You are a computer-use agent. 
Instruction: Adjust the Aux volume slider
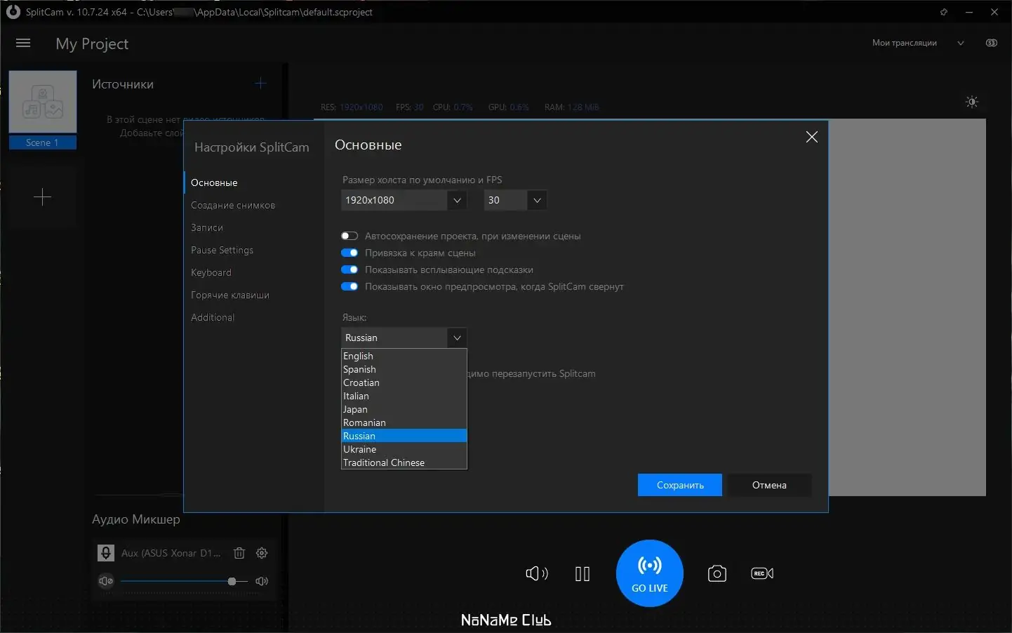[184, 581]
